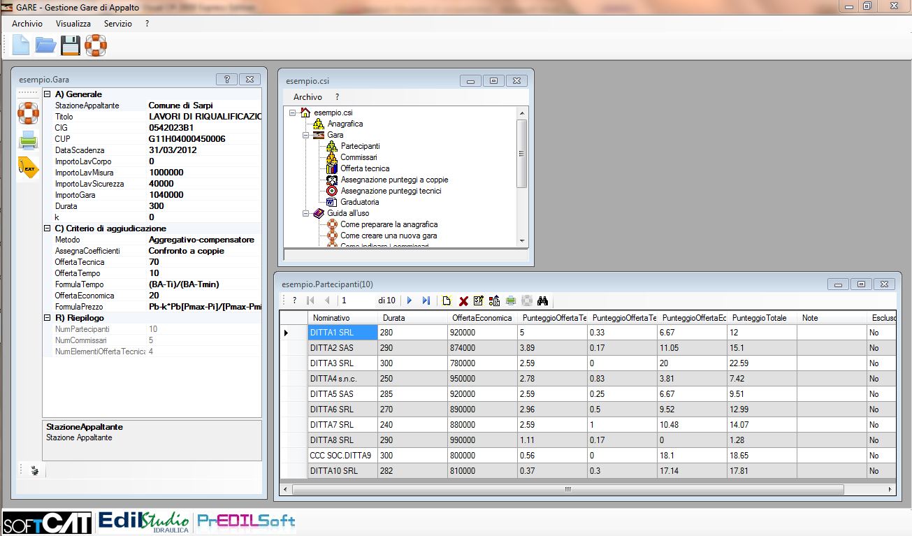Jump to last record in Partecipanti navigator
Image resolution: width=912 pixels, height=536 pixels.
click(426, 300)
